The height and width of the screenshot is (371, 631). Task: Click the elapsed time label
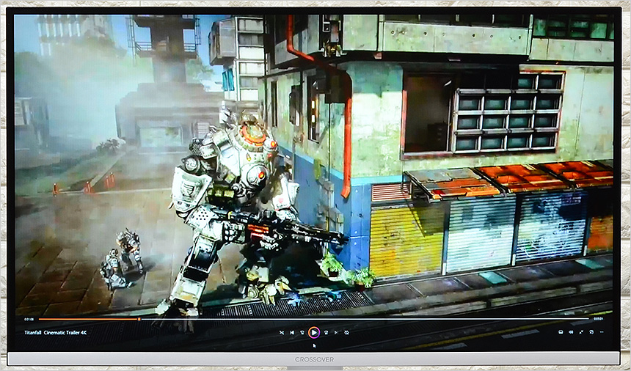(x=29, y=319)
